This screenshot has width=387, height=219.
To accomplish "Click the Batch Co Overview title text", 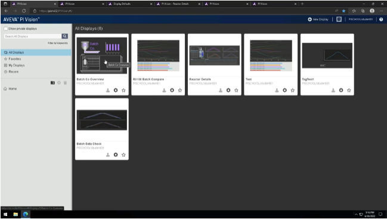I will coord(90,79).
